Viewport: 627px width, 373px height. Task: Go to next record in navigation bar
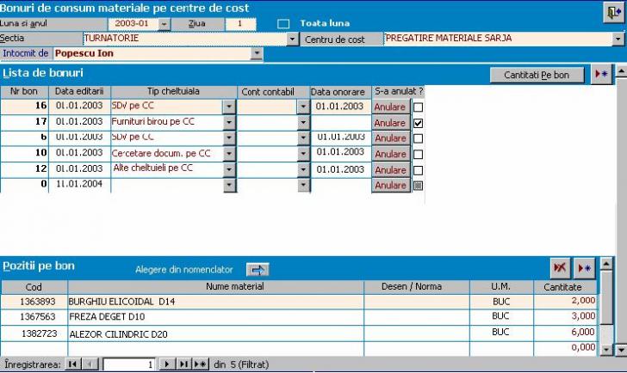click(168, 364)
